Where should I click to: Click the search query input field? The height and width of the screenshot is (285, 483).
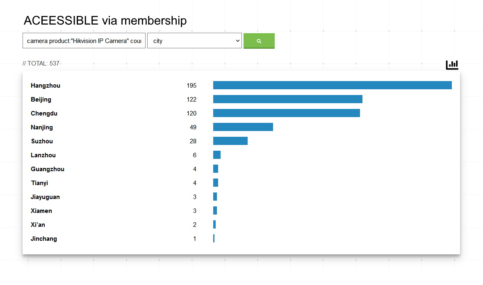84,41
